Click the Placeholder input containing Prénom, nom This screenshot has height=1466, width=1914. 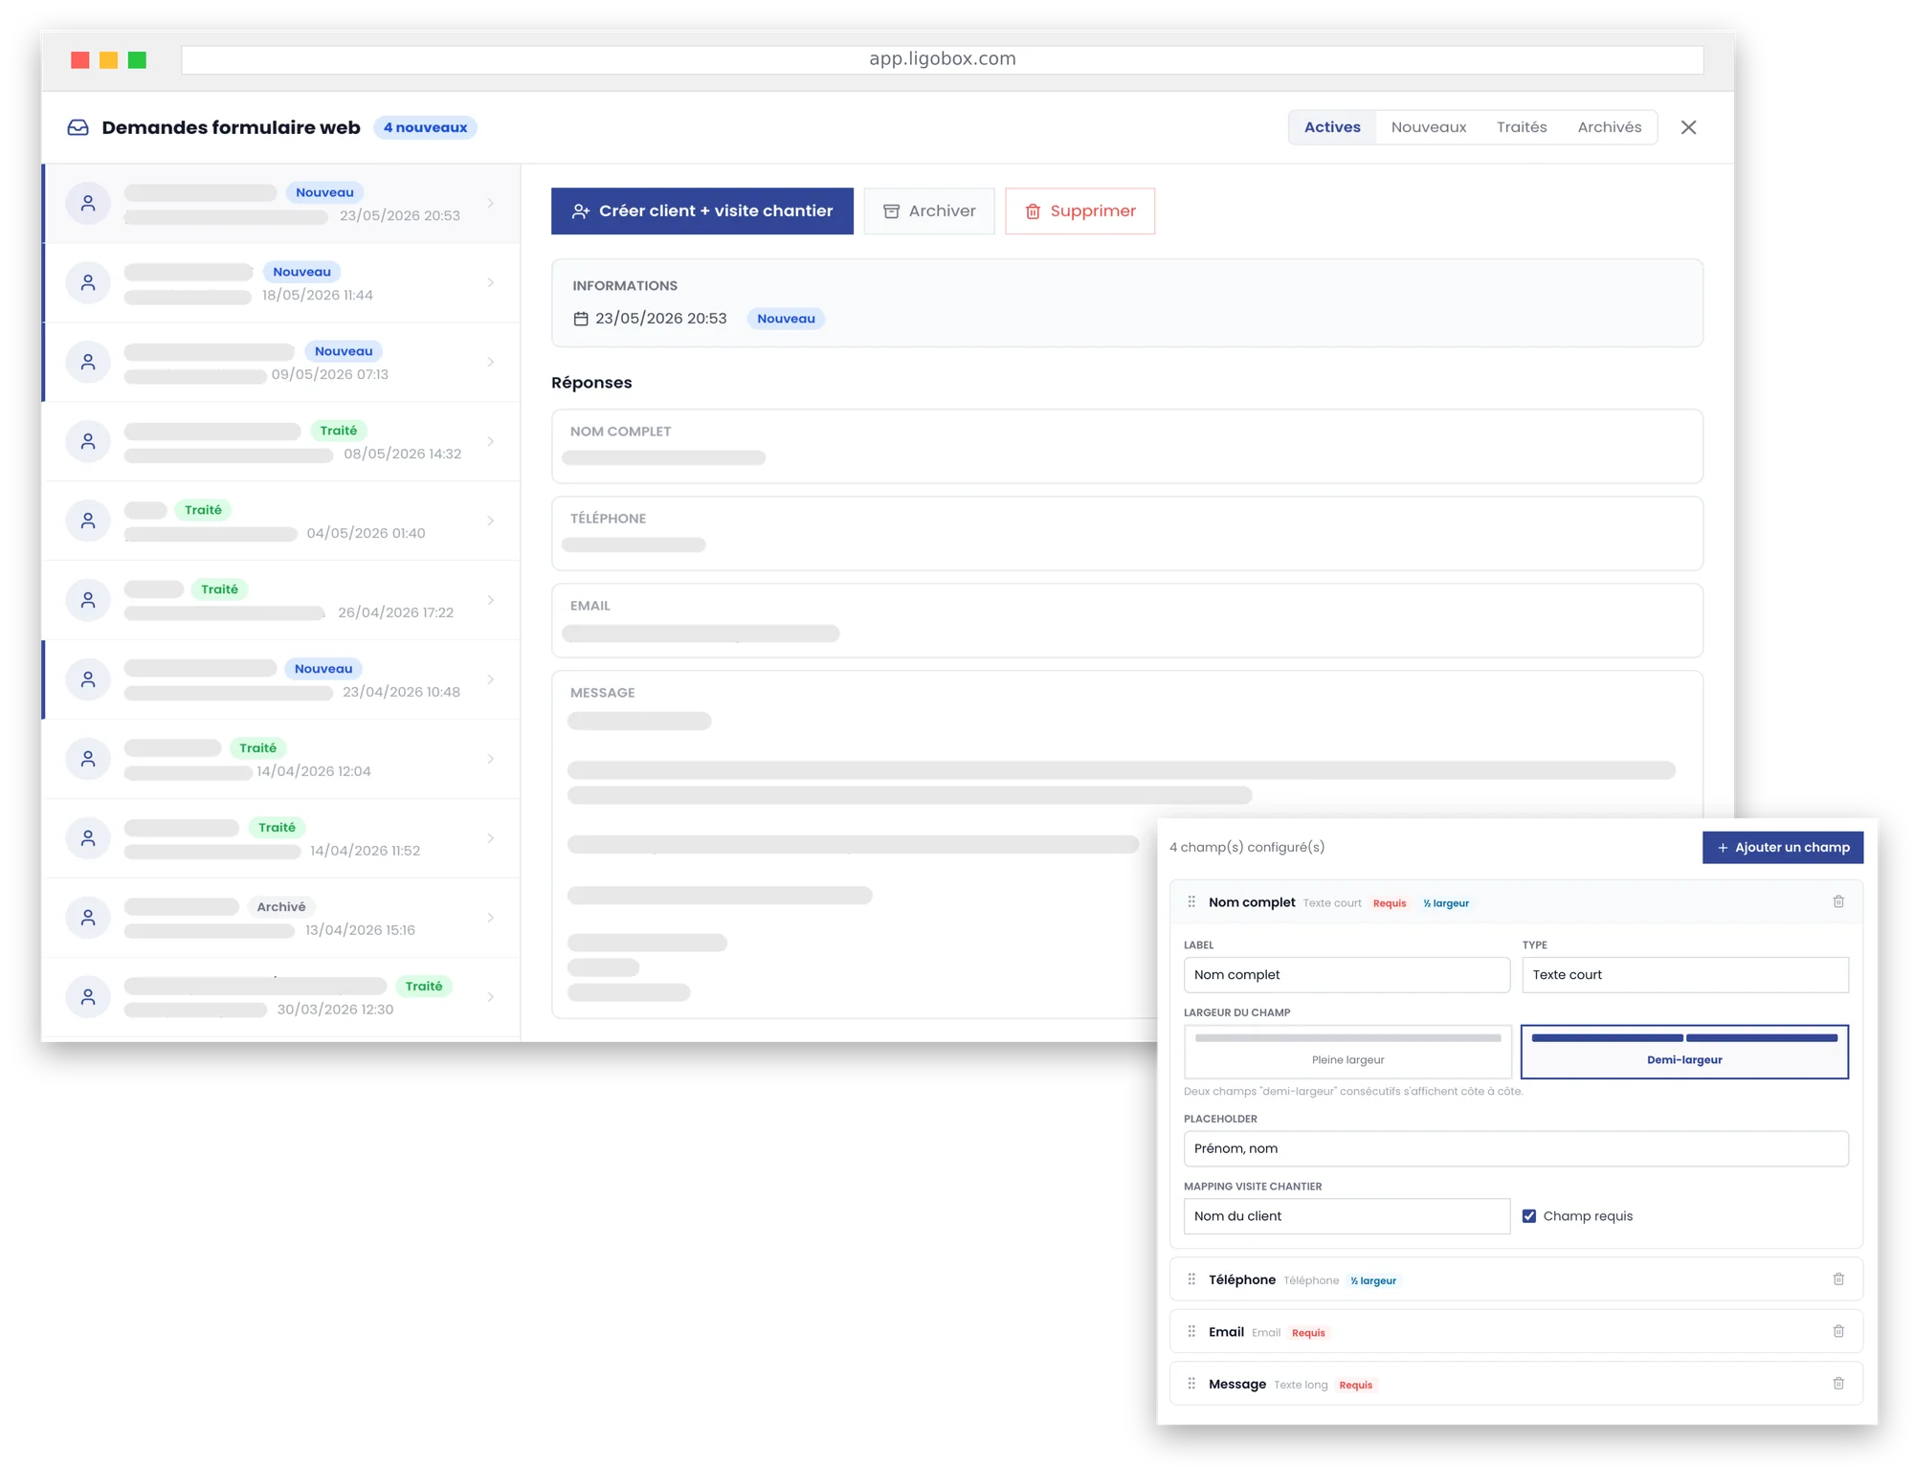pyautogui.click(x=1516, y=1148)
